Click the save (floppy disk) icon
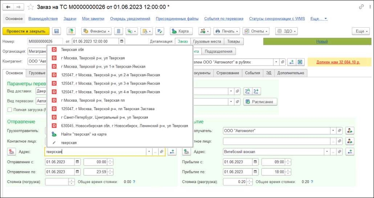Screen dimensions: 374x198 coord(57,31)
